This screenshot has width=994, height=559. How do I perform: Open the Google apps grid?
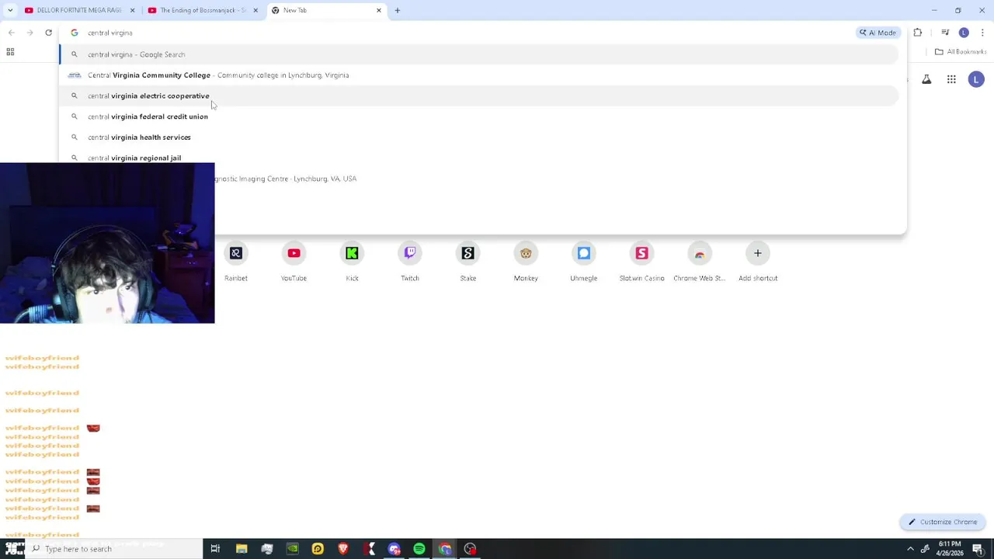pyautogui.click(x=951, y=79)
